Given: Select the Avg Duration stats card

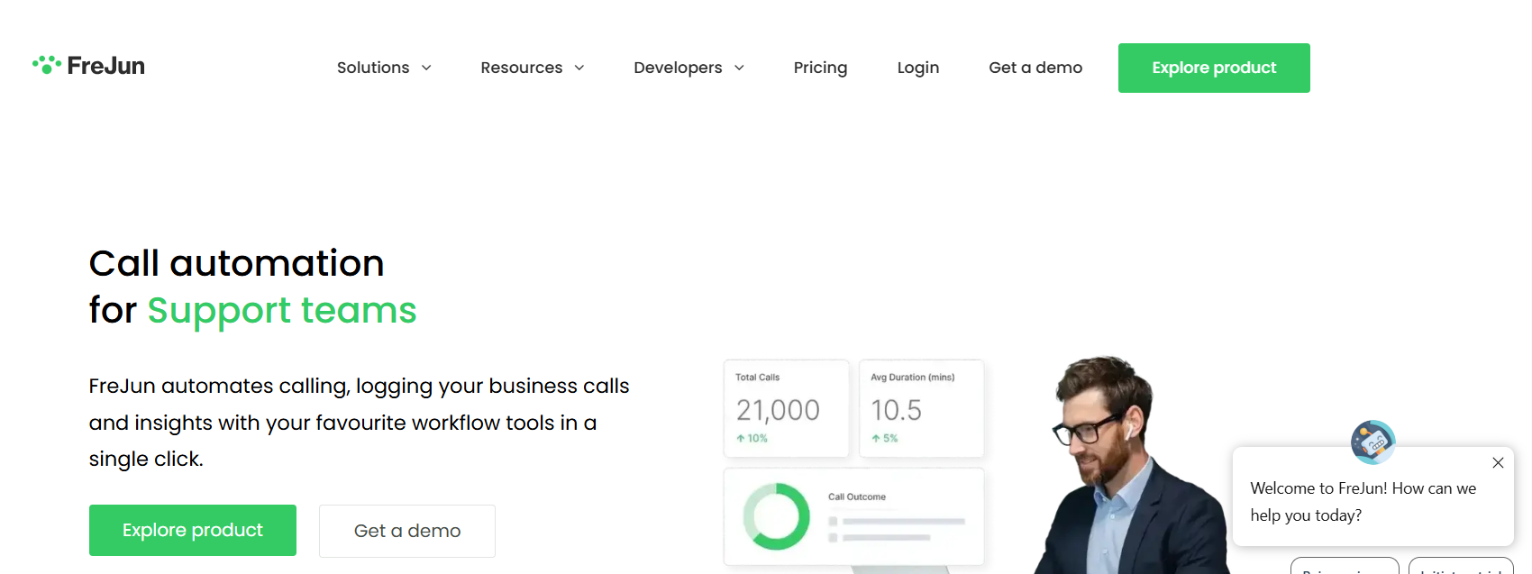Looking at the screenshot, I should pos(921,407).
